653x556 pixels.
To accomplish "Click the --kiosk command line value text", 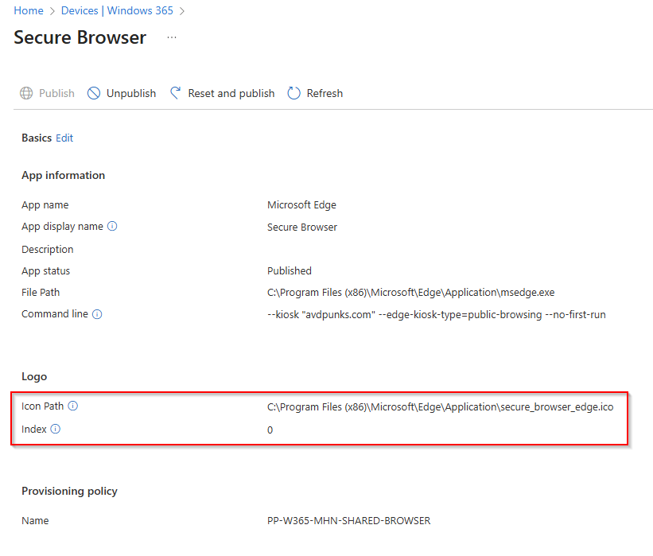I will pos(436,314).
